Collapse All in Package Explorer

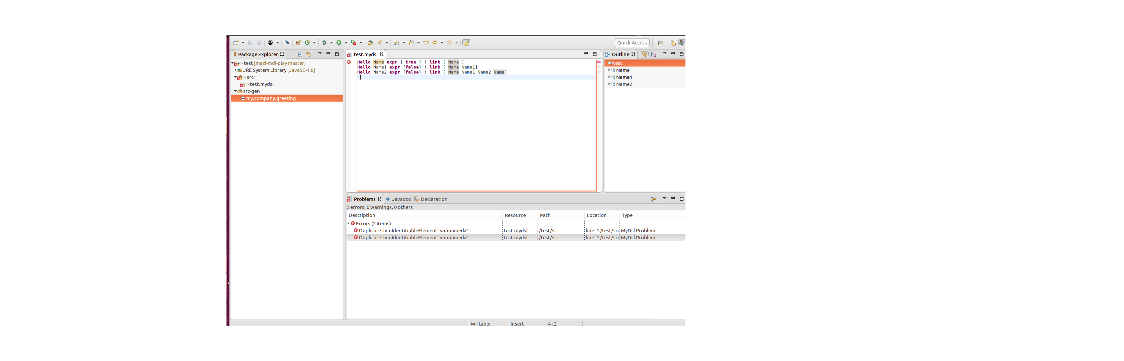300,54
